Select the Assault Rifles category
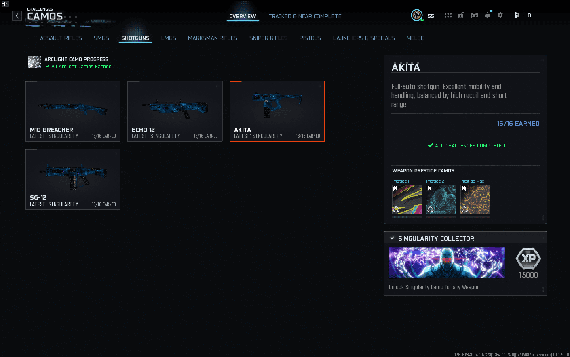 [x=61, y=38]
